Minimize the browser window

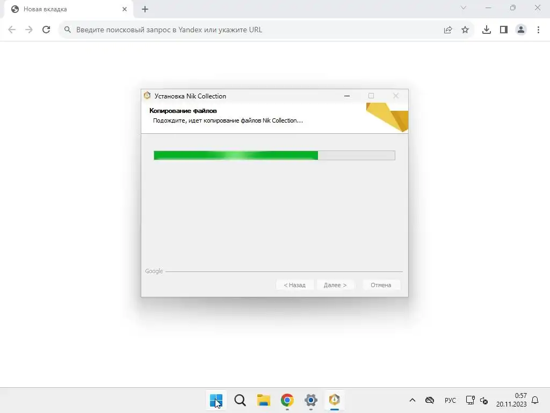tap(488, 8)
